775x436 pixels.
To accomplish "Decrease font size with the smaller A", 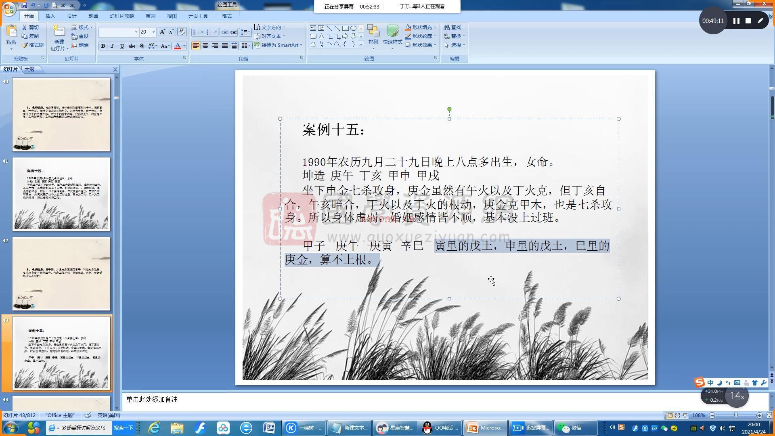I will pyautogui.click(x=171, y=32).
